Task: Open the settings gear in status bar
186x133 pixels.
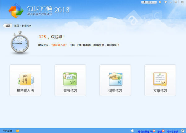Action: [x=183, y=131]
